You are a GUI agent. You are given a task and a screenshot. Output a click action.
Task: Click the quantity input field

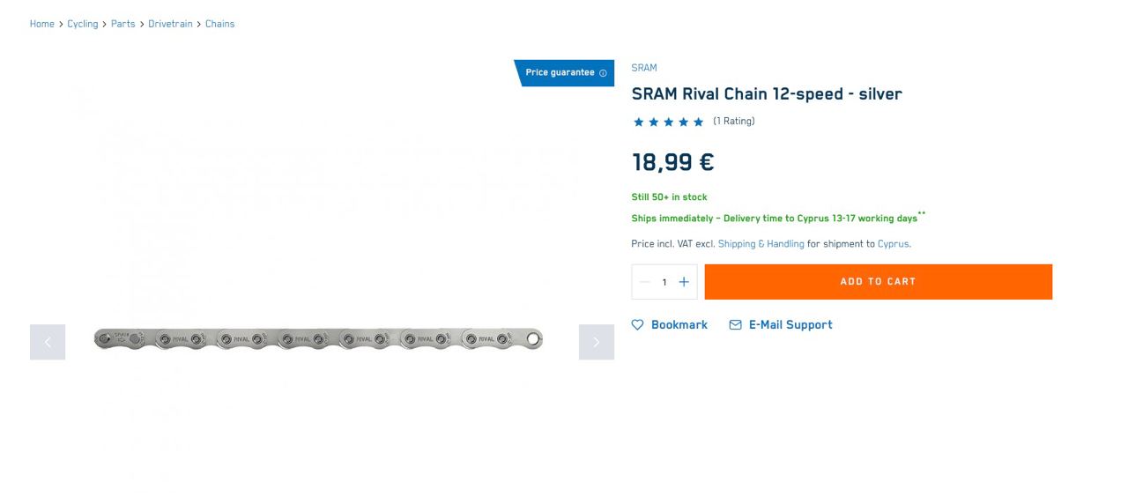coord(664,282)
